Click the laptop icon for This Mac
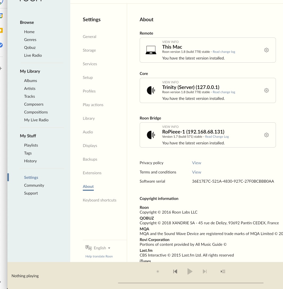 click(151, 50)
